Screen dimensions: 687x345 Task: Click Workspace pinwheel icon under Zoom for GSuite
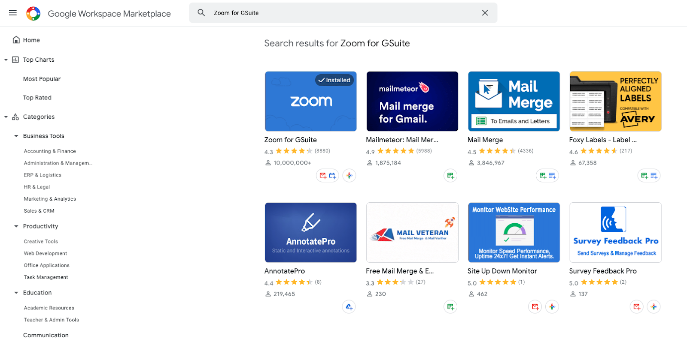click(349, 176)
